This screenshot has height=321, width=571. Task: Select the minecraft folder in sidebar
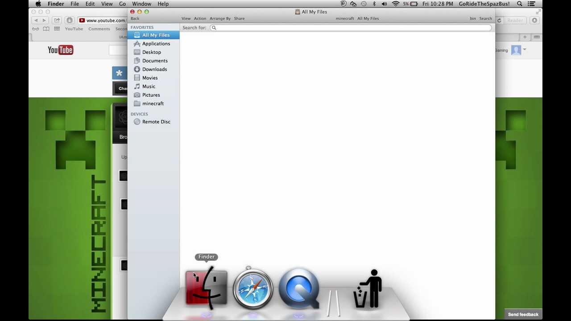tap(153, 103)
